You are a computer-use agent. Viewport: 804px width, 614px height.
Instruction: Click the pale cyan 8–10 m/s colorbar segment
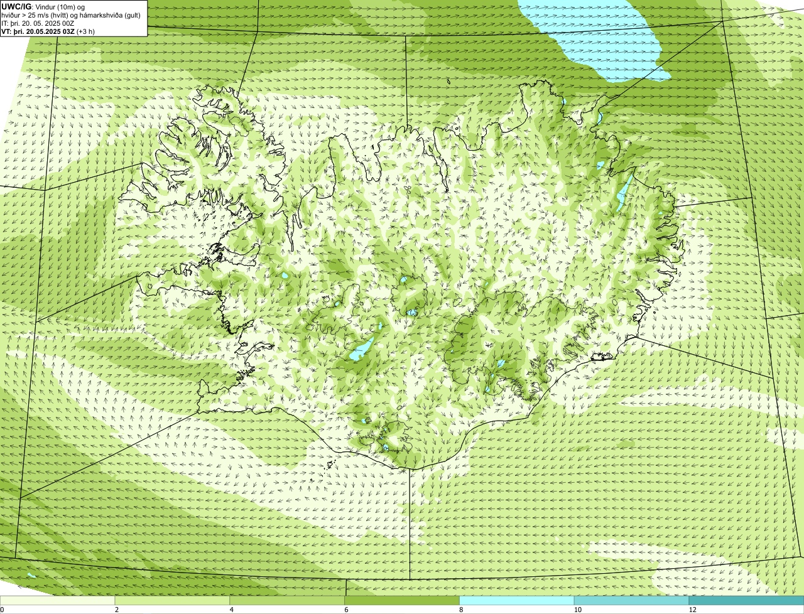(517, 601)
